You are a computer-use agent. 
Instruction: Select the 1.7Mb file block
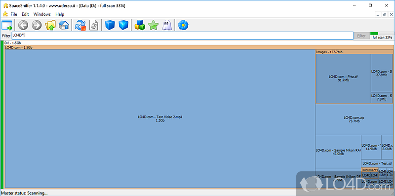390,173
